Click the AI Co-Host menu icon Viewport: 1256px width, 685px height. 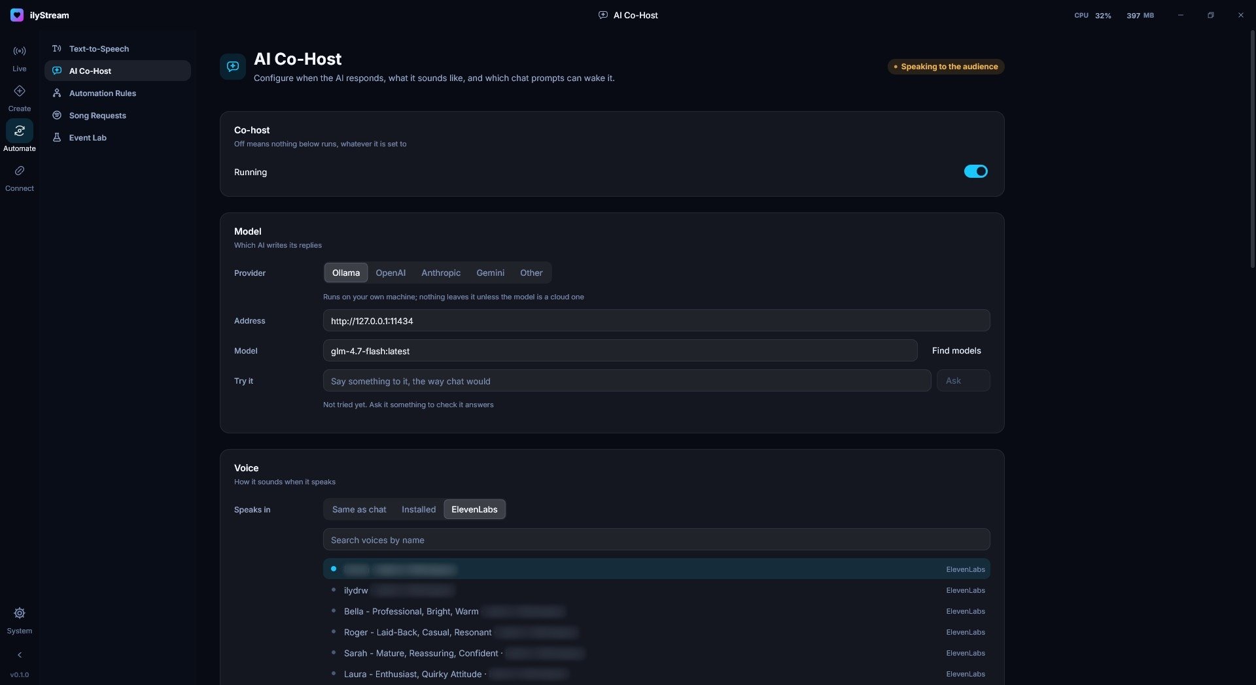(x=57, y=71)
